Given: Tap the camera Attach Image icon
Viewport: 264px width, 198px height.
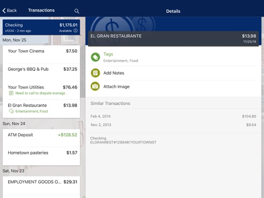Looking at the screenshot, I should pos(95,87).
